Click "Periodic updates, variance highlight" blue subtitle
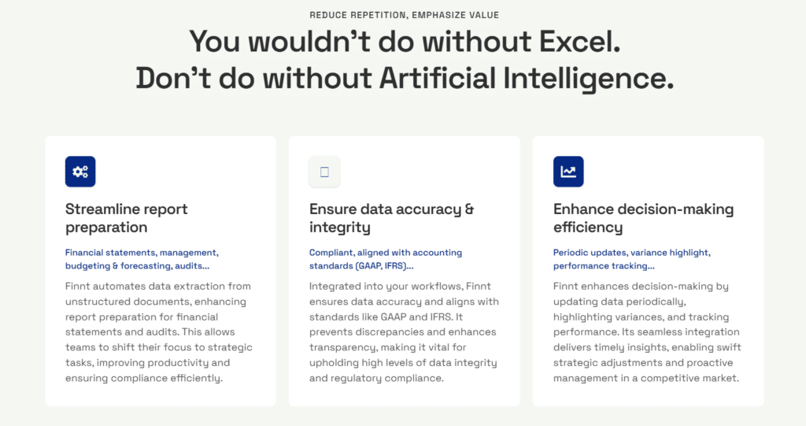 pos(632,259)
